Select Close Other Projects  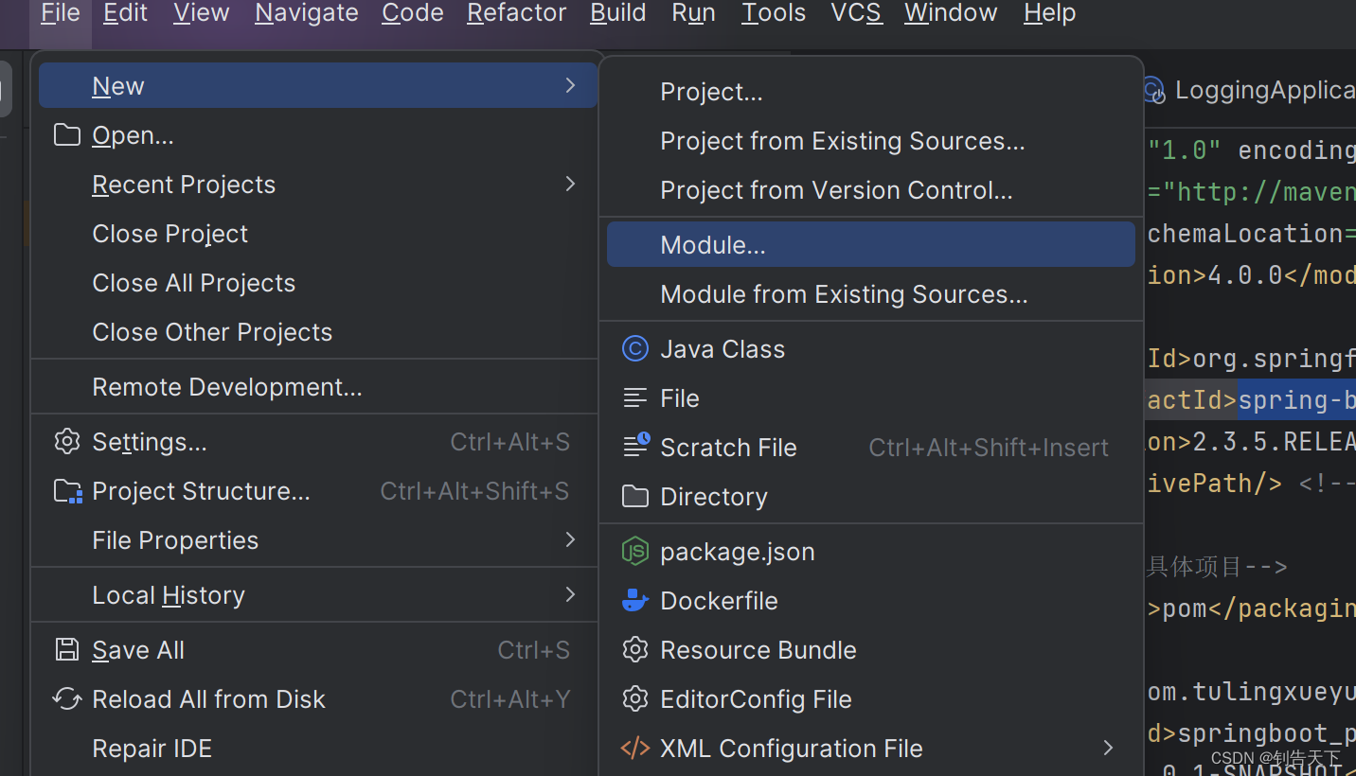pyautogui.click(x=317, y=332)
